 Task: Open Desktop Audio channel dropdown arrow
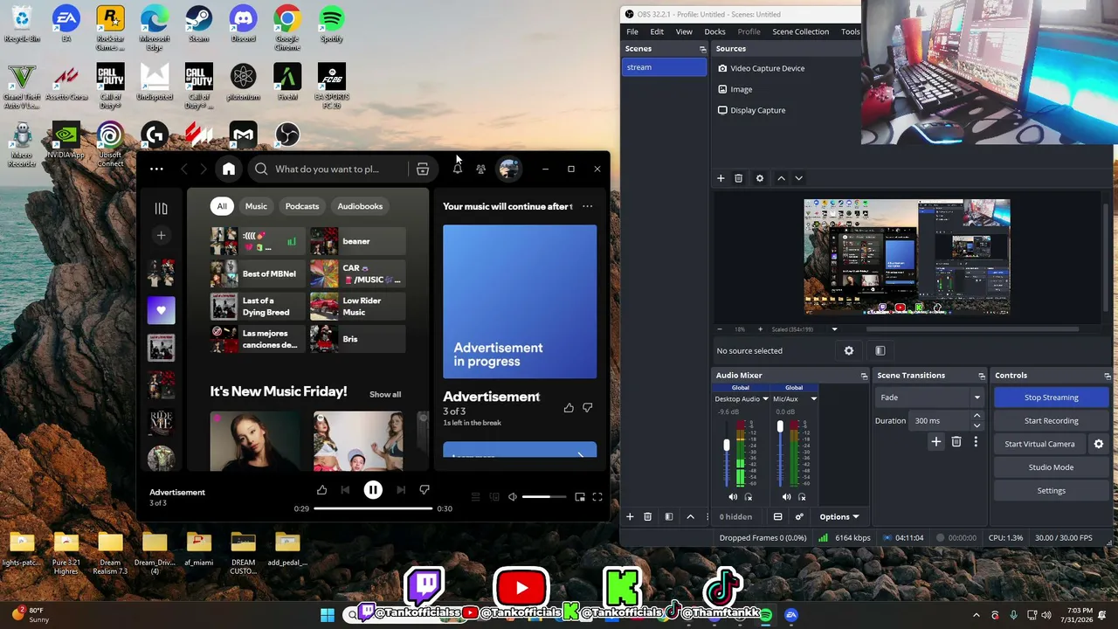click(765, 399)
